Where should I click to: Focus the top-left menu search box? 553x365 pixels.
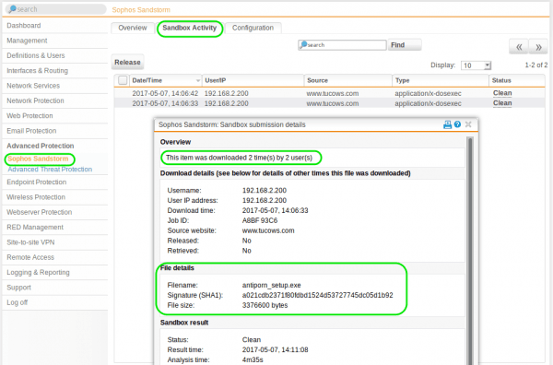pos(55,9)
